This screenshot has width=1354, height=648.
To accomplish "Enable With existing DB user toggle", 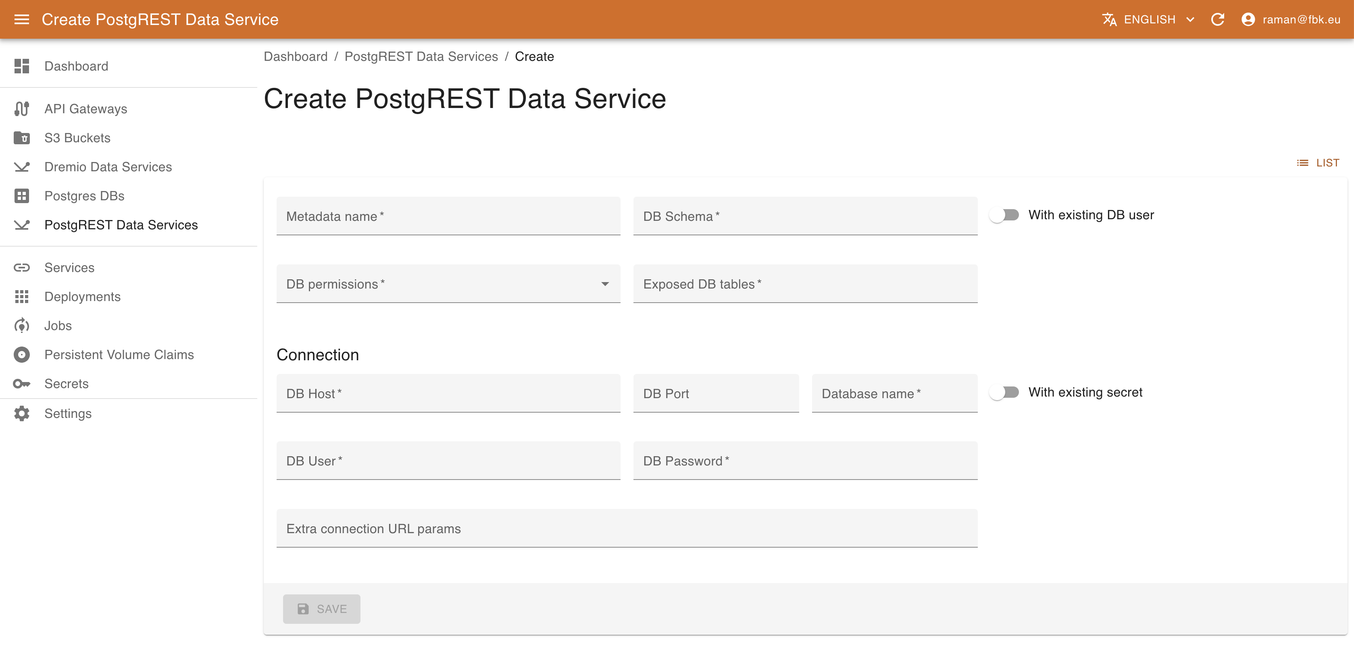I will click(1004, 215).
